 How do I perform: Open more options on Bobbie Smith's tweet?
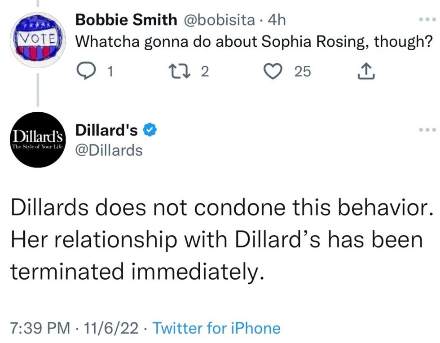(427, 20)
